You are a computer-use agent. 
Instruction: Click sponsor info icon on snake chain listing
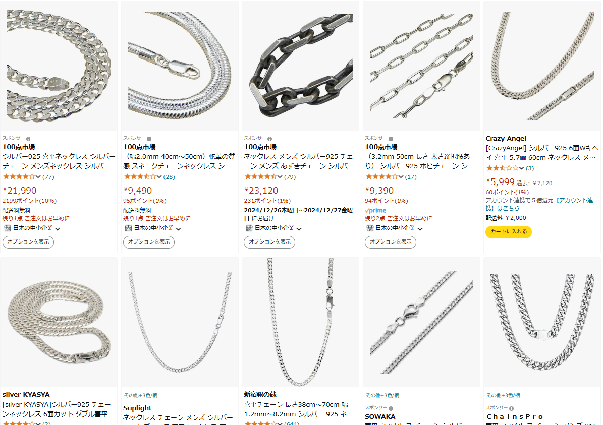pyautogui.click(x=149, y=139)
